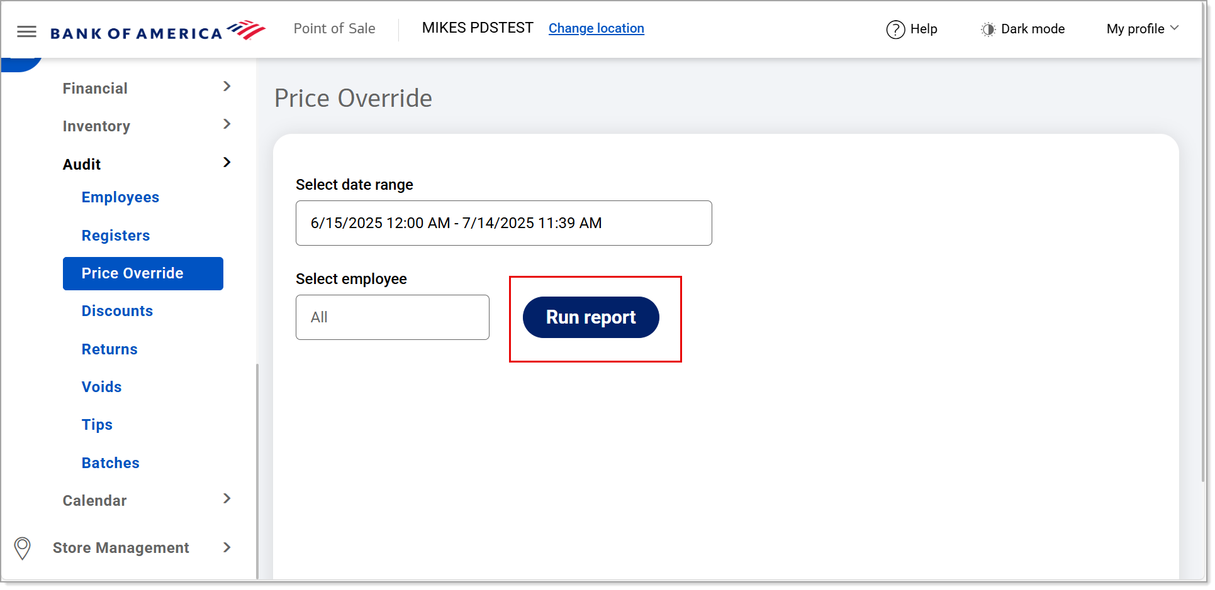Screen dimensions: 1215x590
Task: Expand the Store Management chevron
Action: tap(227, 548)
